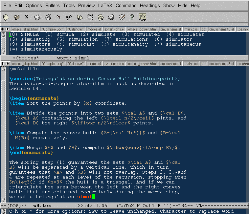Open the Buffers menu
Screen dimensions: 249x214
tap(53, 6)
